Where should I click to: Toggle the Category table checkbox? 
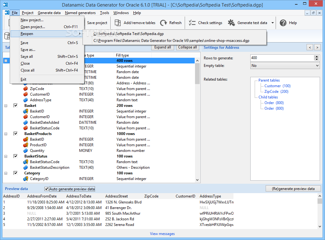(16, 173)
